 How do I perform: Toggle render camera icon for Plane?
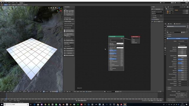188,12
